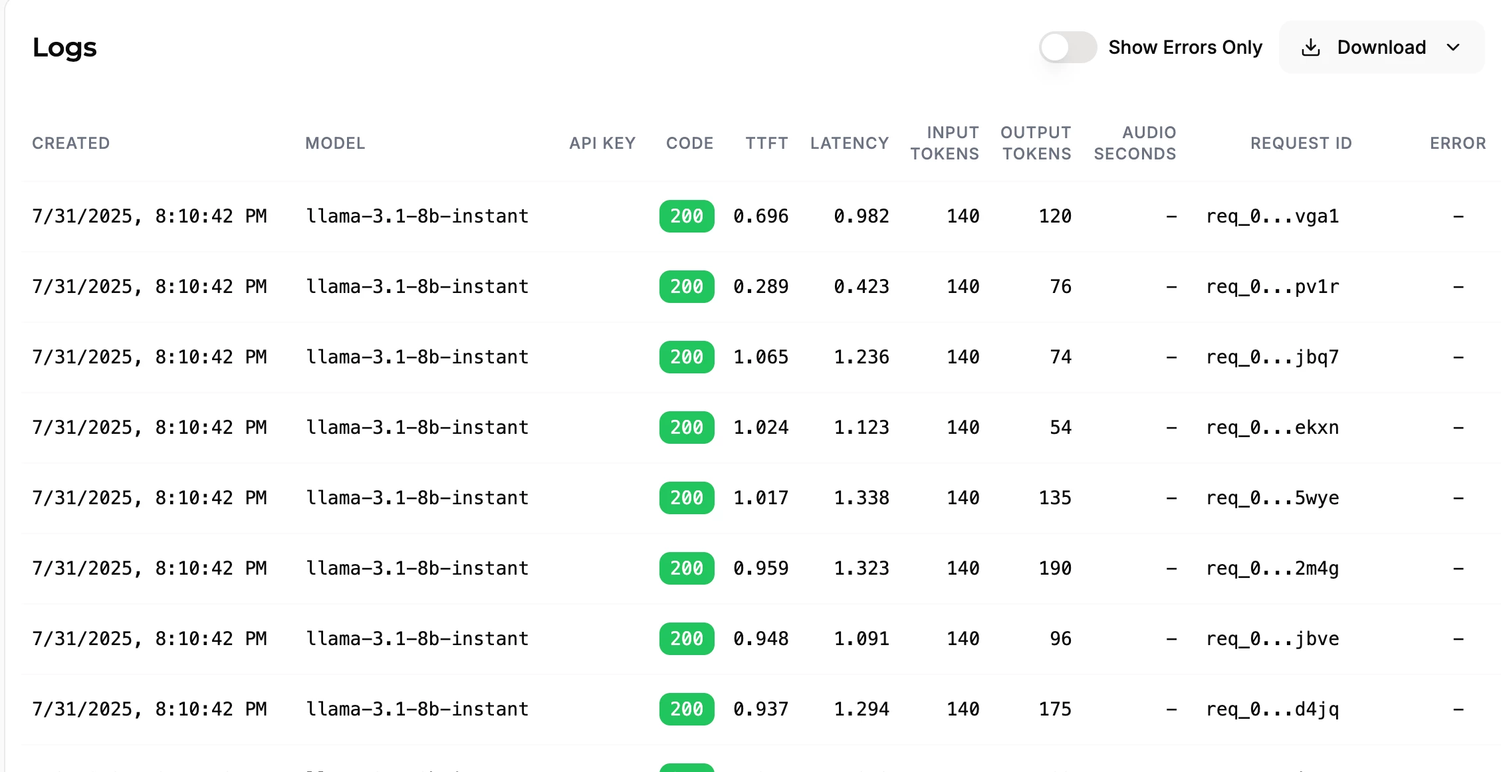Click output tokens value 96

click(1060, 638)
